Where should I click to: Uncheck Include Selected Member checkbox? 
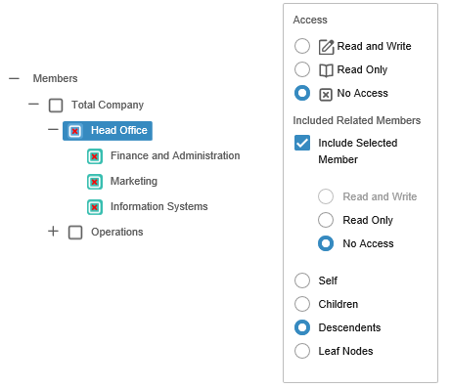tap(302, 143)
